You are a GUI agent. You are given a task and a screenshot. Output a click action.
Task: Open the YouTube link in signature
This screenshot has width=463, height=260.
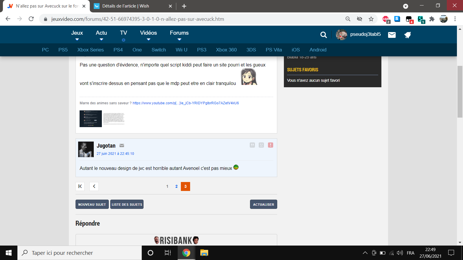[185, 103]
